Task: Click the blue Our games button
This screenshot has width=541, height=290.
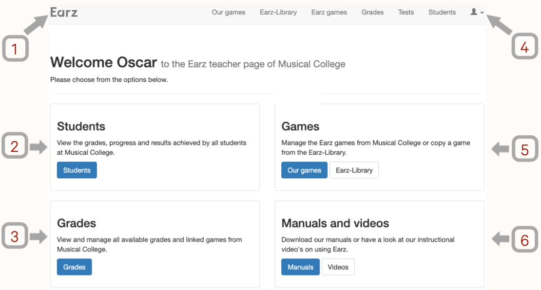Action: point(304,170)
